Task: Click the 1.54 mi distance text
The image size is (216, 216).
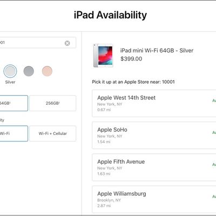Action: click(x=104, y=141)
